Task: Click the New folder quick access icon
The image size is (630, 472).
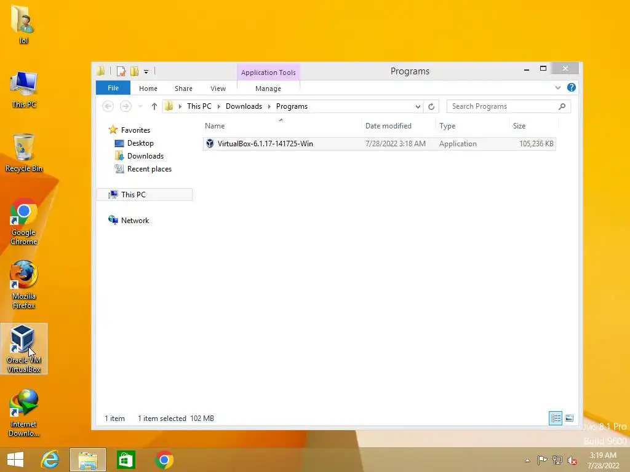Action: [x=134, y=71]
